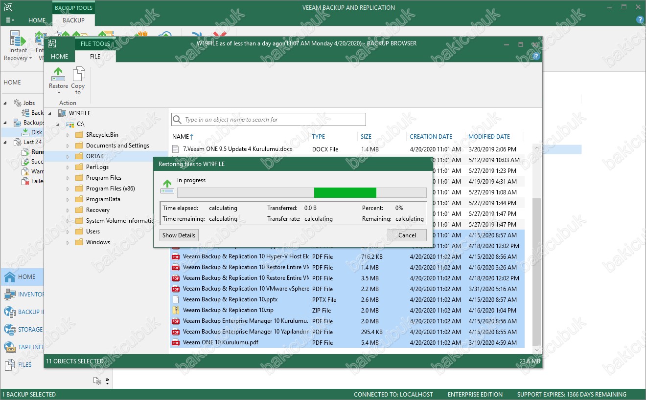Open FILES view in Veeam navigation pane
Image resolution: width=646 pixels, height=400 pixels.
[x=23, y=365]
